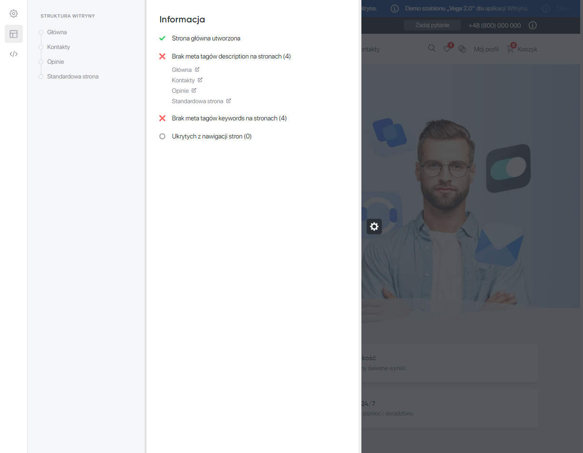Select the site structure layout icon
Image resolution: width=583 pixels, height=453 pixels.
click(x=14, y=34)
